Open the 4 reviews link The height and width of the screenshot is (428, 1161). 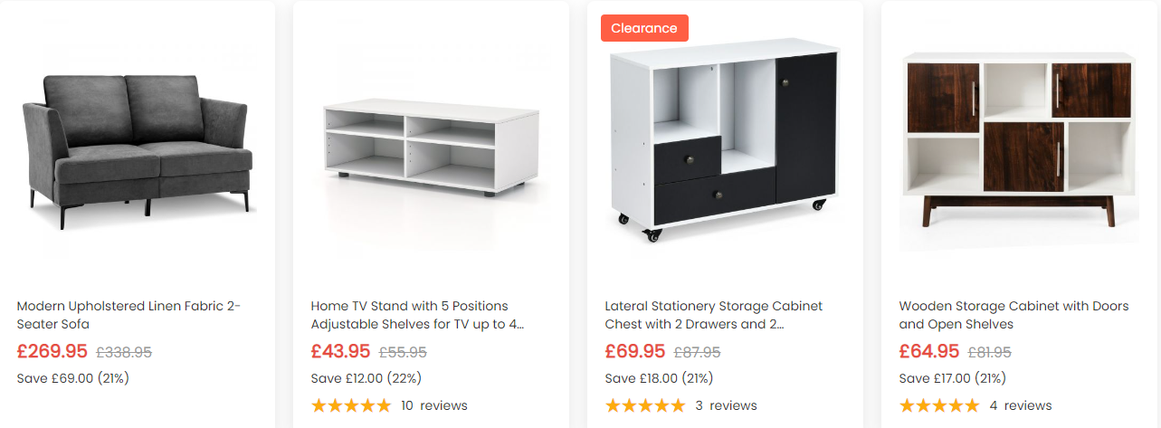[x=1021, y=405]
